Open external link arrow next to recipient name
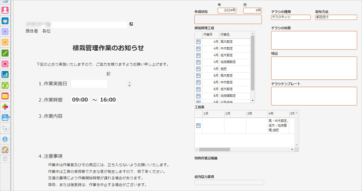The image size is (362, 191). pos(131,24)
